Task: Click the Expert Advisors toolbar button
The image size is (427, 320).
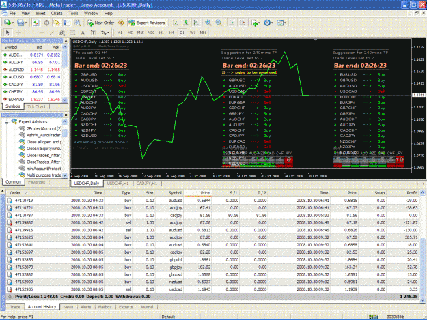Action: tap(147, 23)
